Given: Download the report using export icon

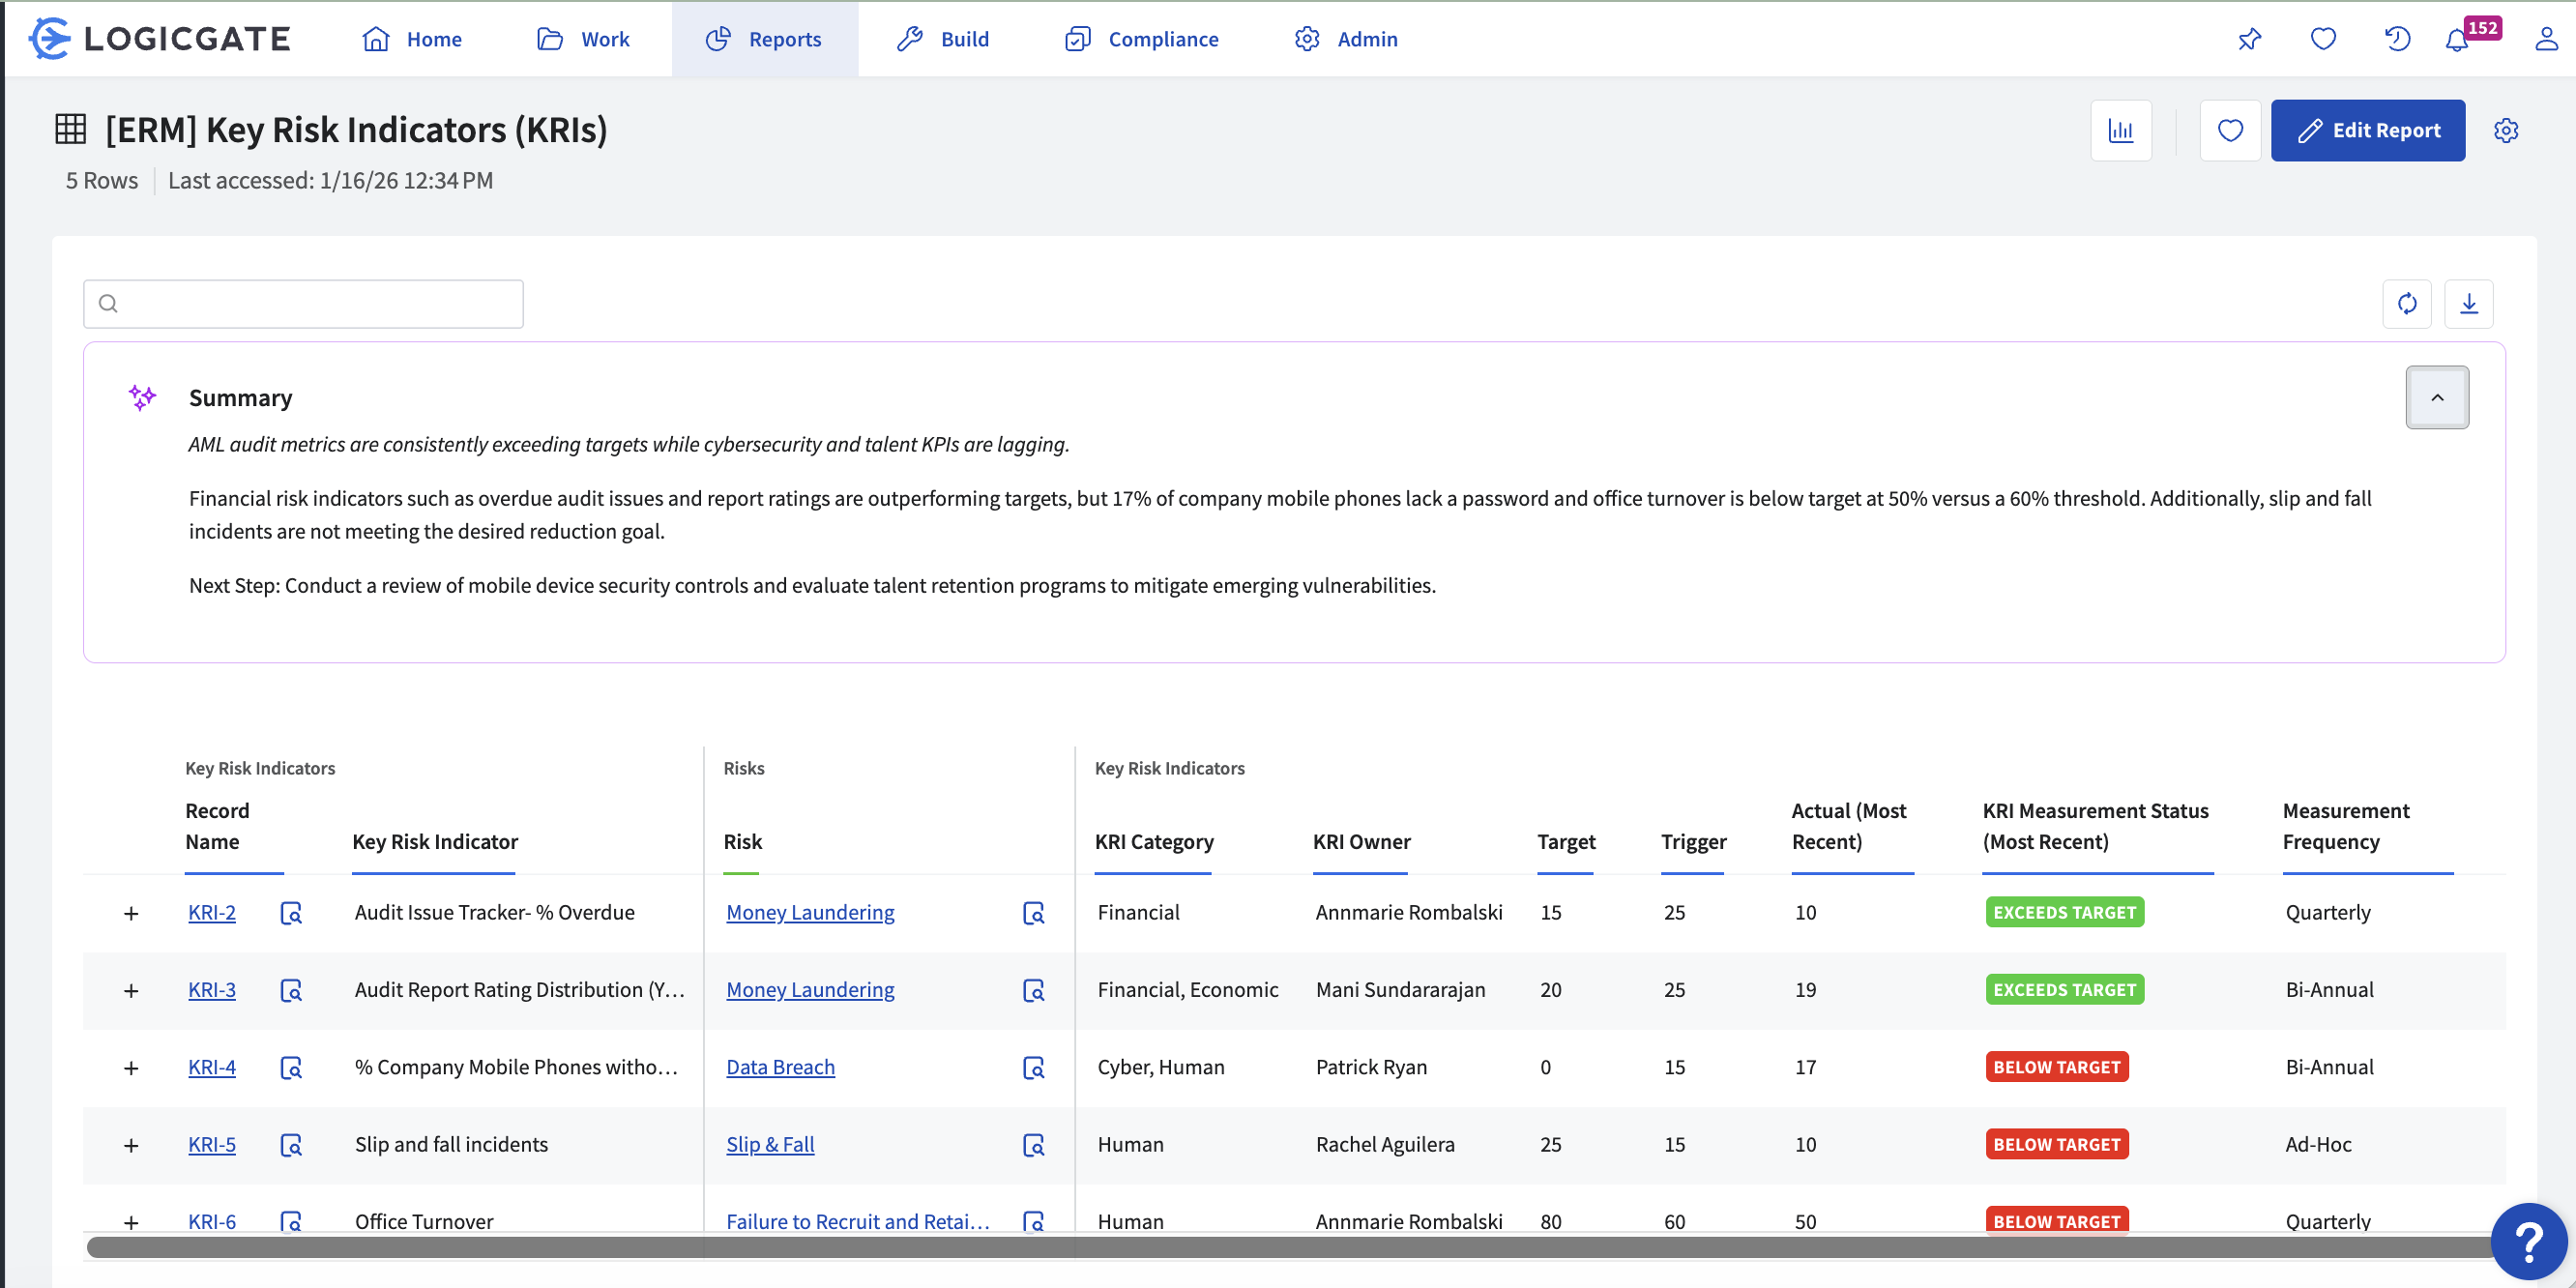Looking at the screenshot, I should coord(2469,303).
